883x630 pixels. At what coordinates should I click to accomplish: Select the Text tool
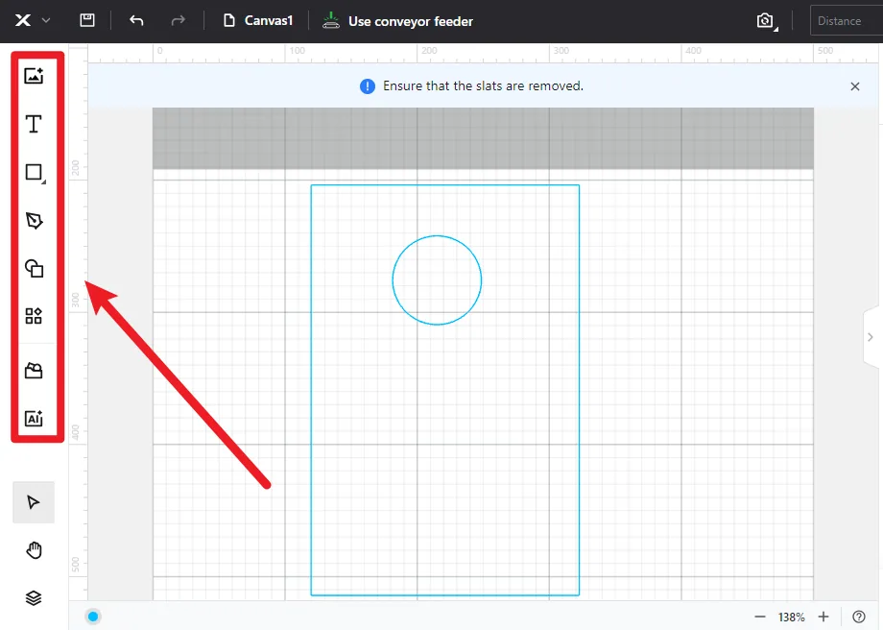click(x=34, y=124)
